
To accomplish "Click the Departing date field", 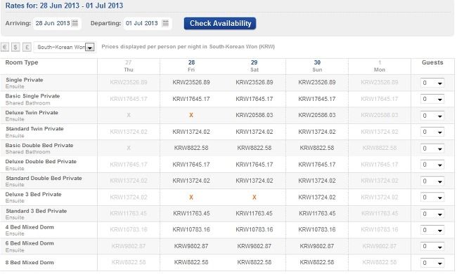I will pyautogui.click(x=147, y=23).
